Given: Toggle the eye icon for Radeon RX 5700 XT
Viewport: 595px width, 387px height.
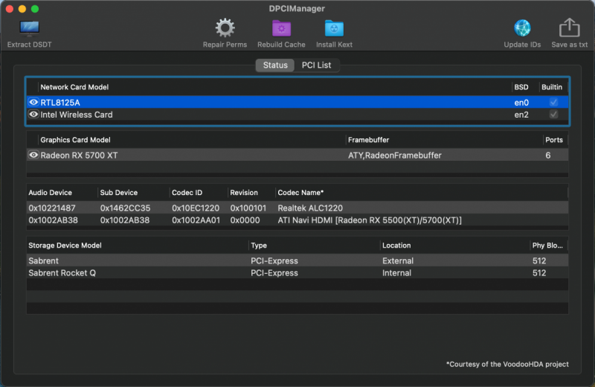Looking at the screenshot, I should pyautogui.click(x=33, y=155).
